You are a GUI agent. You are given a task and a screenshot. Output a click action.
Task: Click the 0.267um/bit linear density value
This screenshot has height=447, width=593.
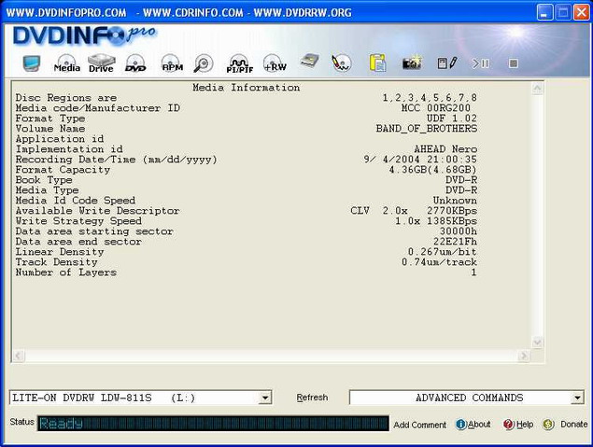(x=443, y=252)
